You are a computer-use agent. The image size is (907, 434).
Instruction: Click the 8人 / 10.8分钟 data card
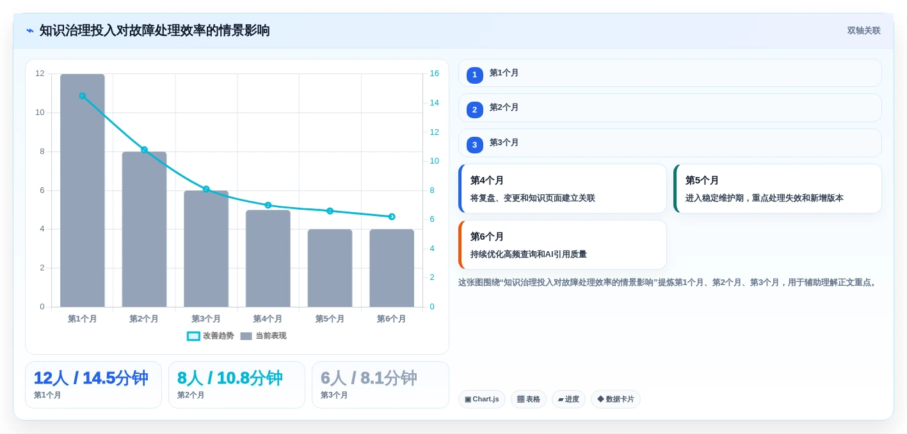coord(237,385)
